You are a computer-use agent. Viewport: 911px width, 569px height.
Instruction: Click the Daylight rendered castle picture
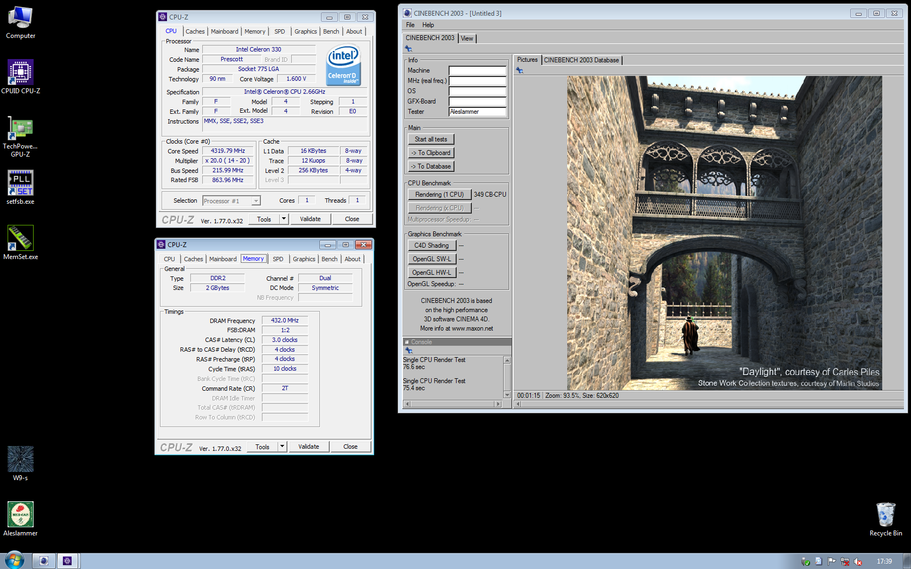click(x=724, y=233)
